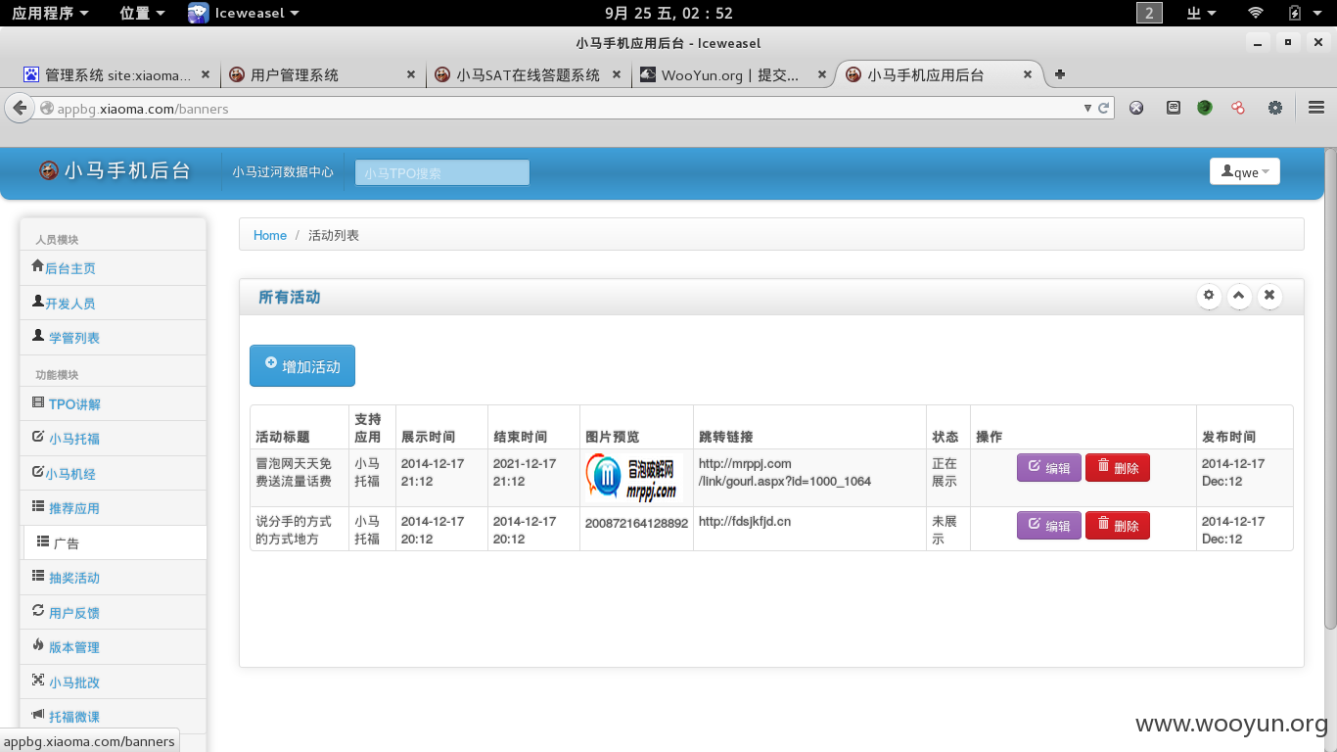
Task: Collapse the 所有活动 panel with the chevron-up icon
Action: point(1239,295)
